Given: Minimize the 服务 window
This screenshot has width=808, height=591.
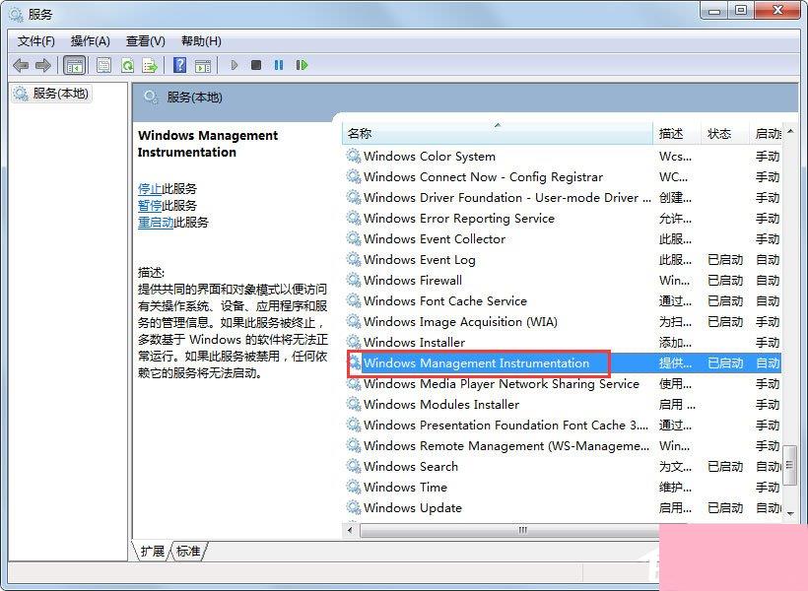Looking at the screenshot, I should coord(713,12).
